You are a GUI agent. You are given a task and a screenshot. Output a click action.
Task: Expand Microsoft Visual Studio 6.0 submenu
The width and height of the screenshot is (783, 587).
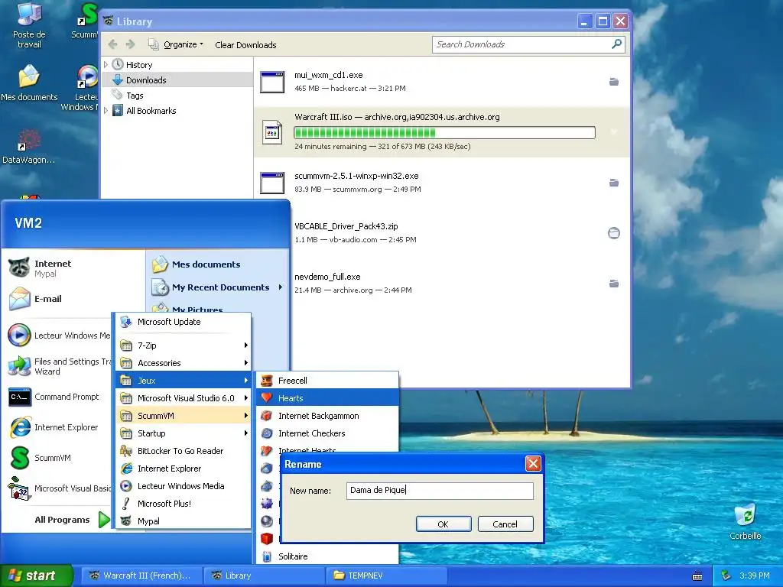coord(184,397)
